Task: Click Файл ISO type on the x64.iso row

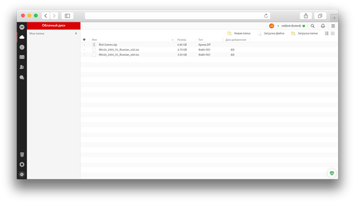Action: coord(204,55)
